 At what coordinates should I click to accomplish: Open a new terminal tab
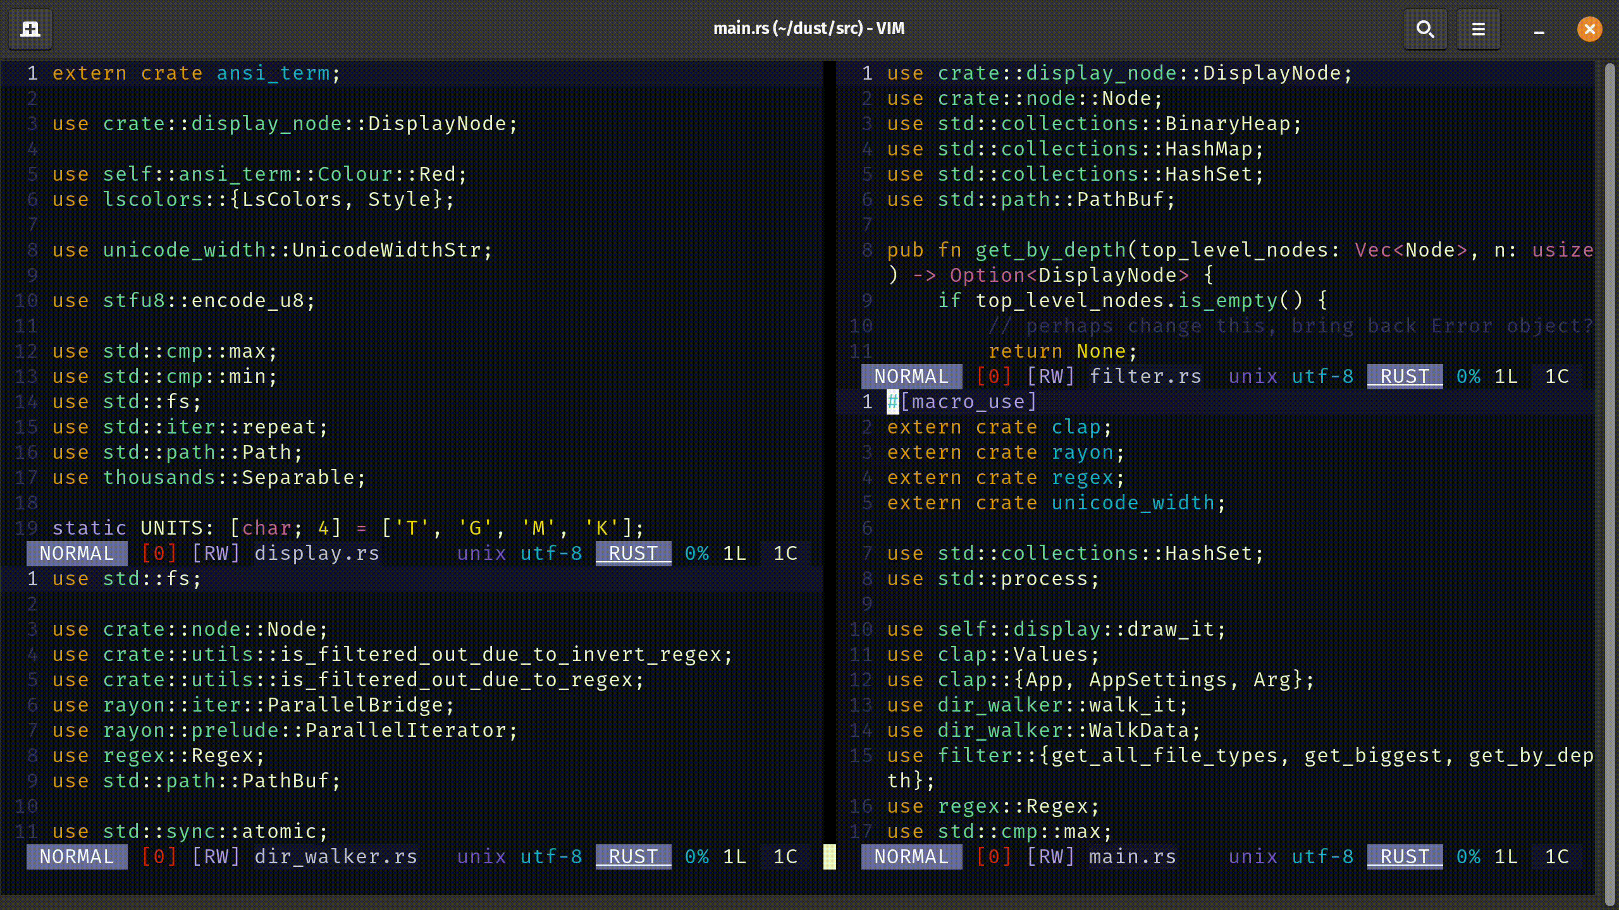pos(30,28)
